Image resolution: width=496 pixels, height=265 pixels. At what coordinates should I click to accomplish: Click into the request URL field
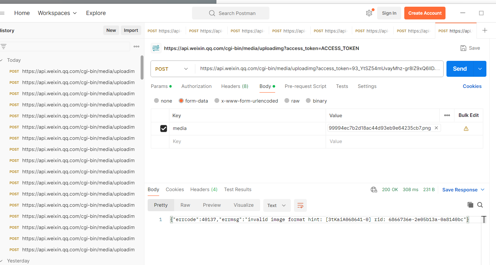pos(320,69)
